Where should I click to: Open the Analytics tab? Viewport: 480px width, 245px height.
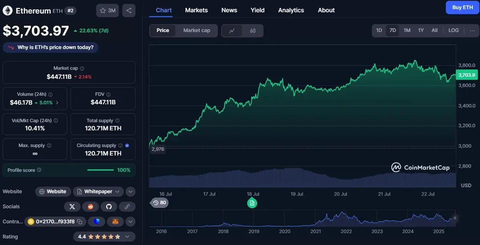[x=291, y=10]
